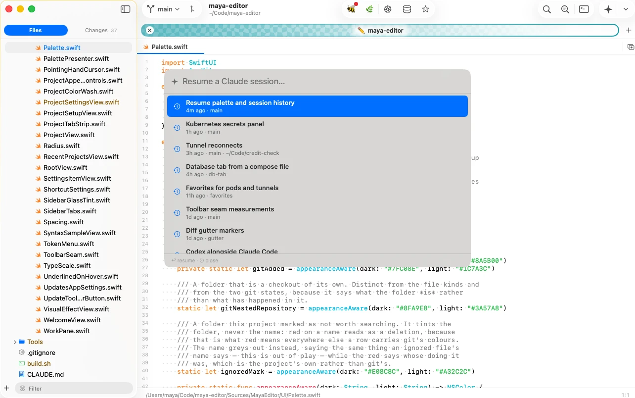Viewport: 635px width, 398px height.
Task: Select the Kubernetes secrets panel session
Action: coord(317,128)
